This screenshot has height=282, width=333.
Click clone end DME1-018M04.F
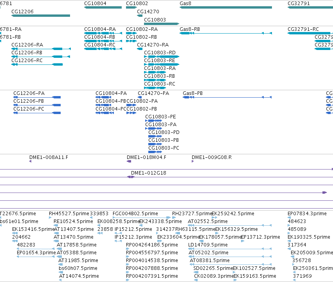pyautogui.click(x=129, y=162)
